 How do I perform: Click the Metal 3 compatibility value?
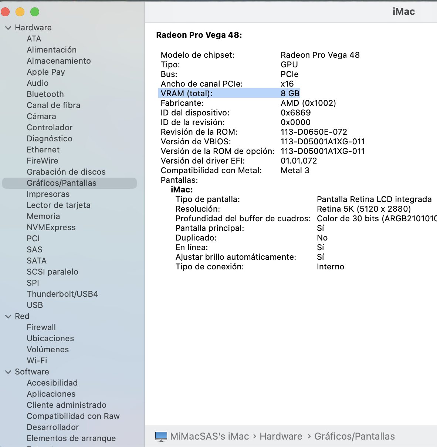pyautogui.click(x=295, y=170)
